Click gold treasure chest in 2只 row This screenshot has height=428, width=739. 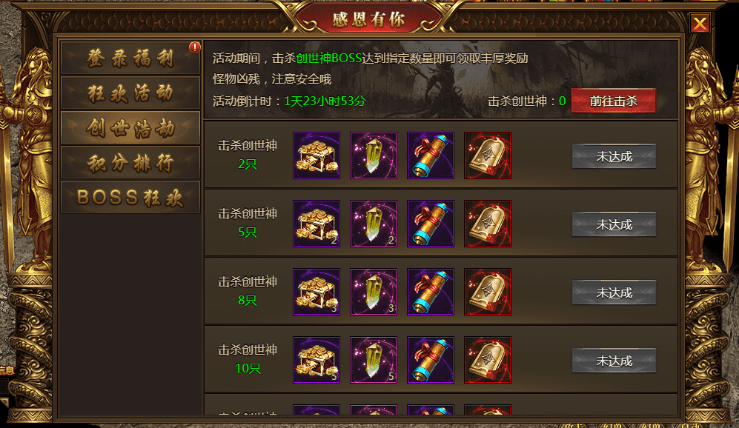click(x=317, y=156)
